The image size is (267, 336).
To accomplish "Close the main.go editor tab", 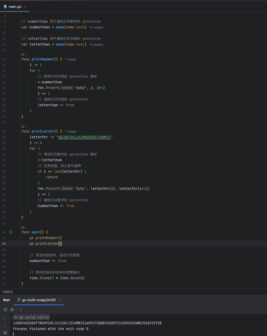I will [25, 7].
